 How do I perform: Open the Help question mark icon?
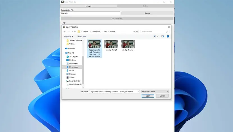click(x=168, y=36)
